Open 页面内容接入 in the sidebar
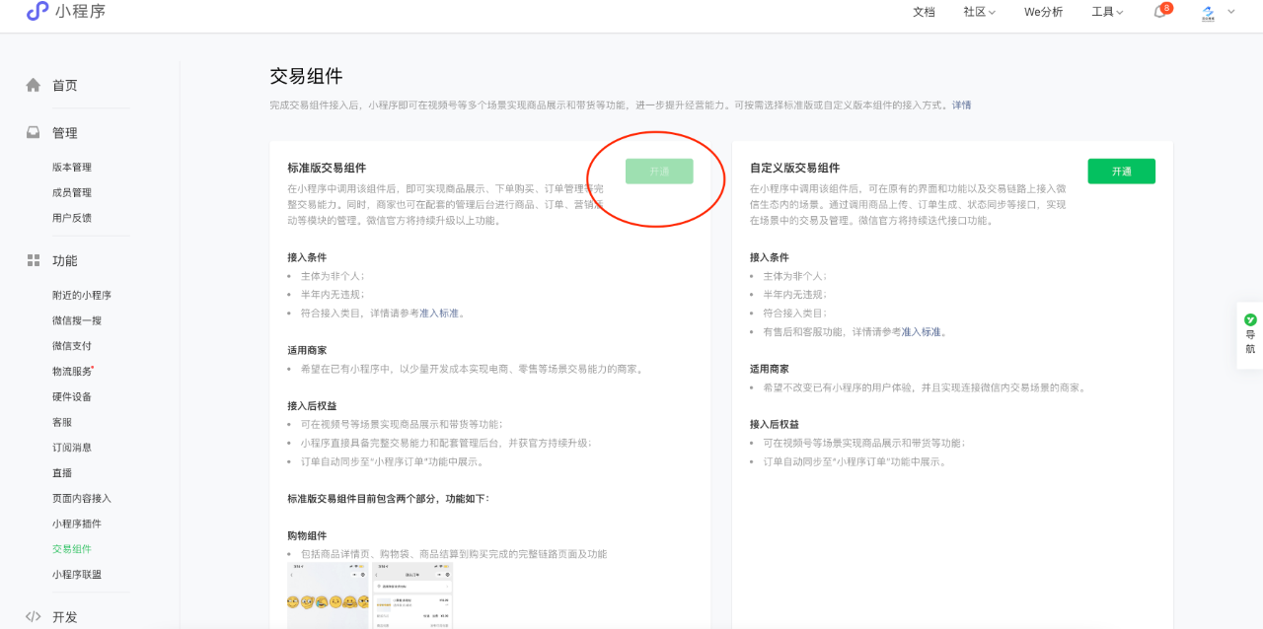 pyautogui.click(x=82, y=498)
